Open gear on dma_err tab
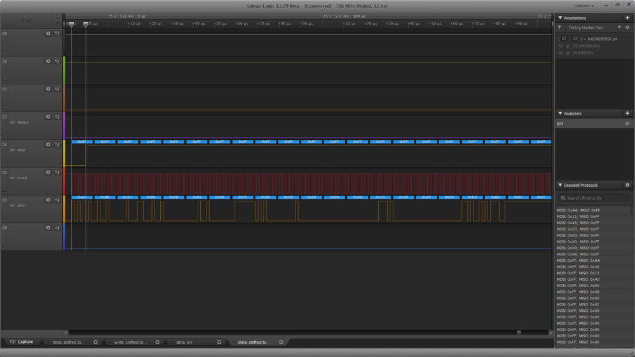 coord(219,342)
